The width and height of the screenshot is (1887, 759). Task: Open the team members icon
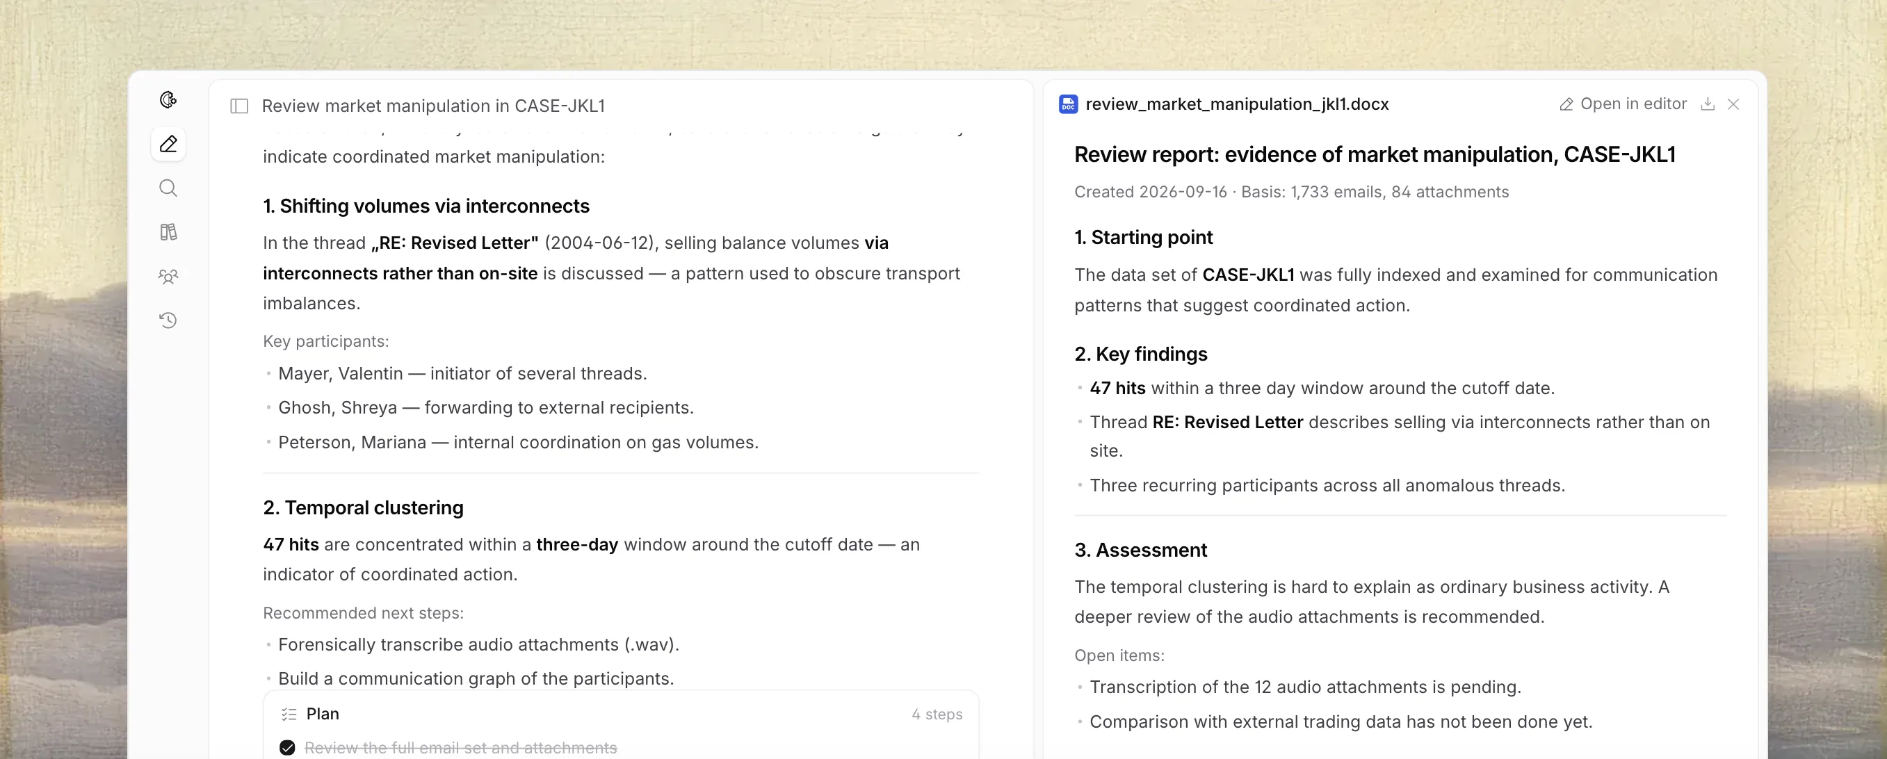pyautogui.click(x=168, y=276)
